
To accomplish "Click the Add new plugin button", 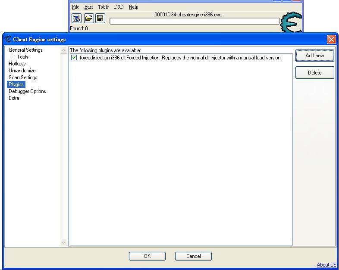I will point(315,56).
